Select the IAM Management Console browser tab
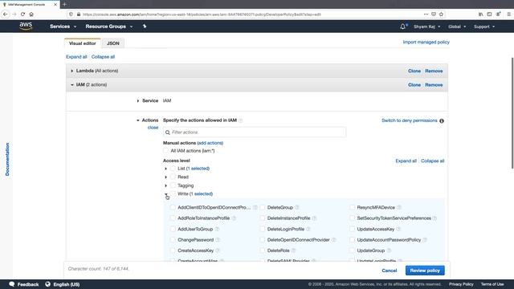Viewport: 514px width, 289px height. [30, 5]
